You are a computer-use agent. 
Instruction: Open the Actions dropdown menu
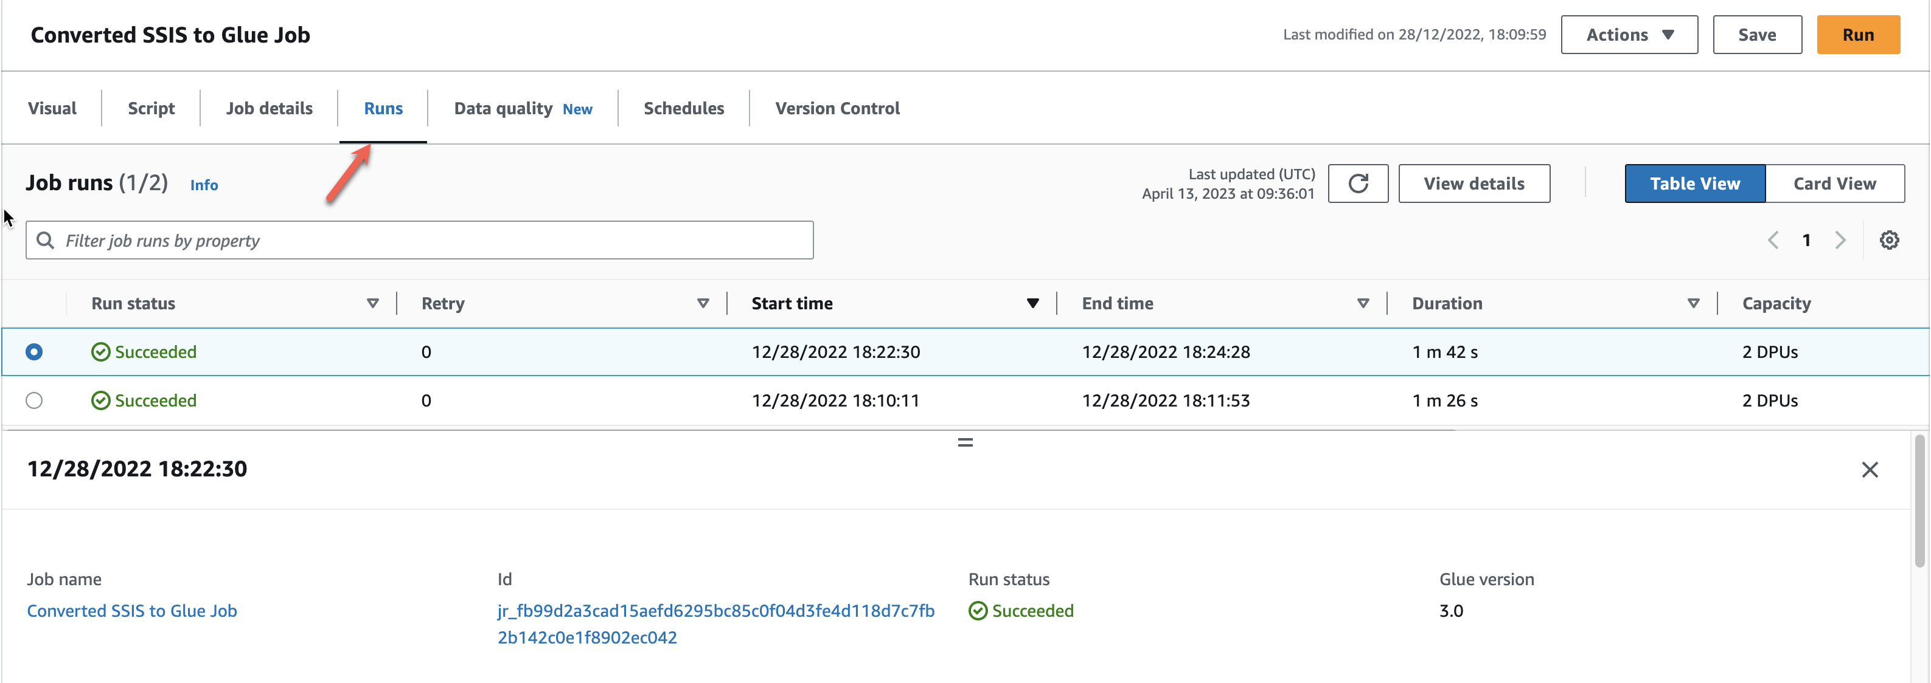[1629, 35]
